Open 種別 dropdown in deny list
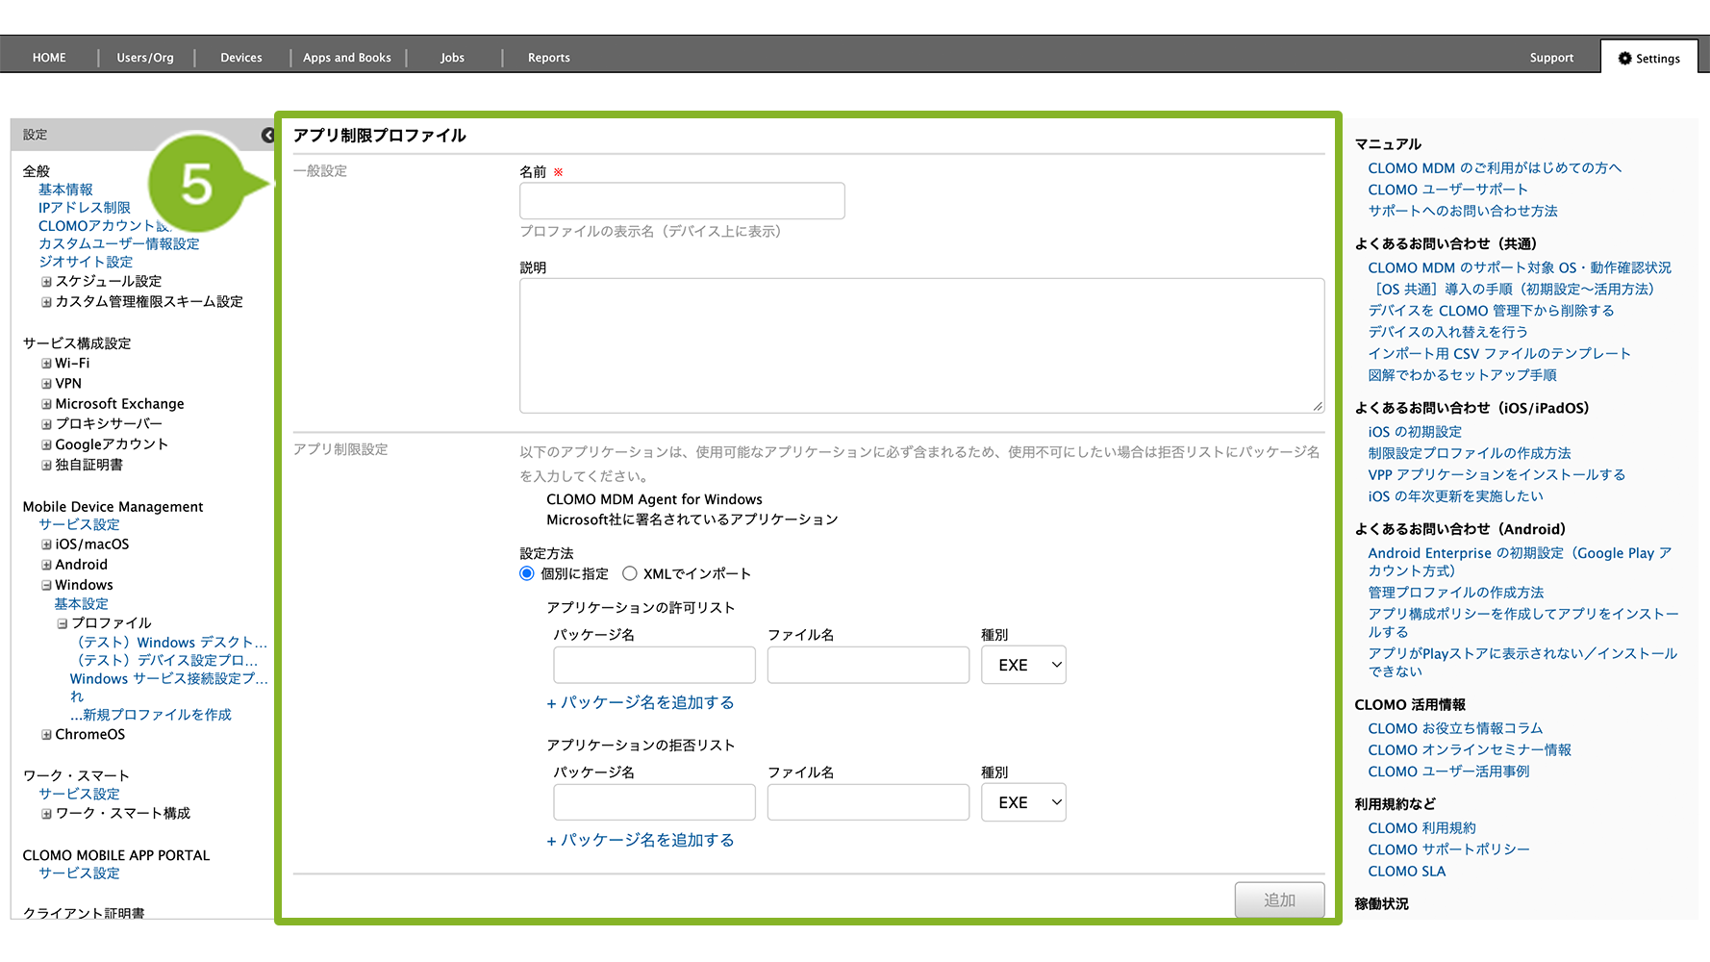 click(1023, 802)
